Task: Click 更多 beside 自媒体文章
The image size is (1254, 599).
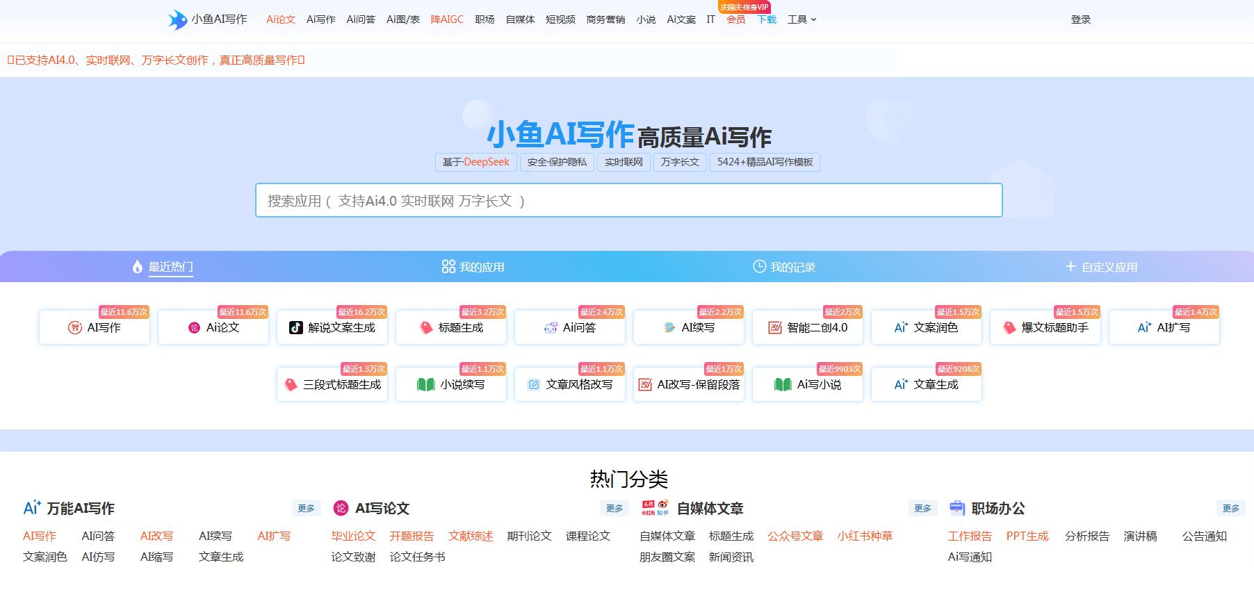Action: point(922,508)
